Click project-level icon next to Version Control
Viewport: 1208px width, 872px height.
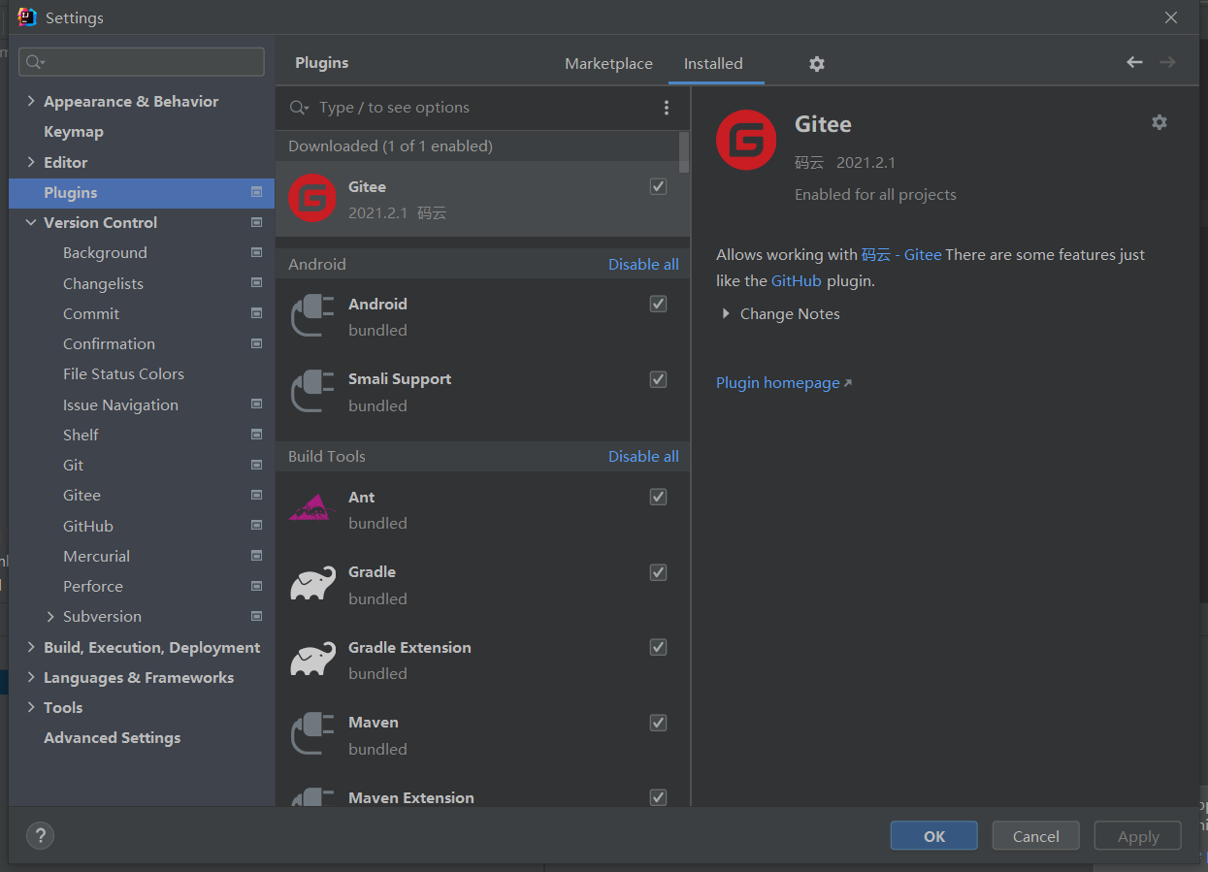pyautogui.click(x=256, y=222)
